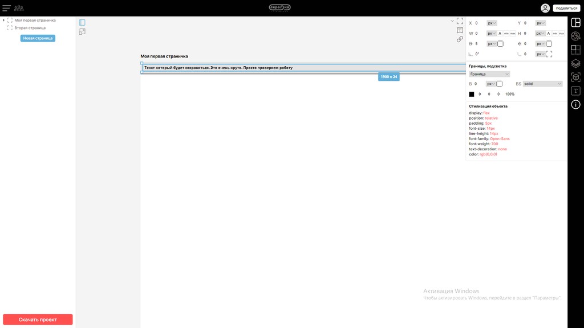The width and height of the screenshot is (584, 328).
Task: Click the 100% opacity value
Action: pyautogui.click(x=510, y=95)
